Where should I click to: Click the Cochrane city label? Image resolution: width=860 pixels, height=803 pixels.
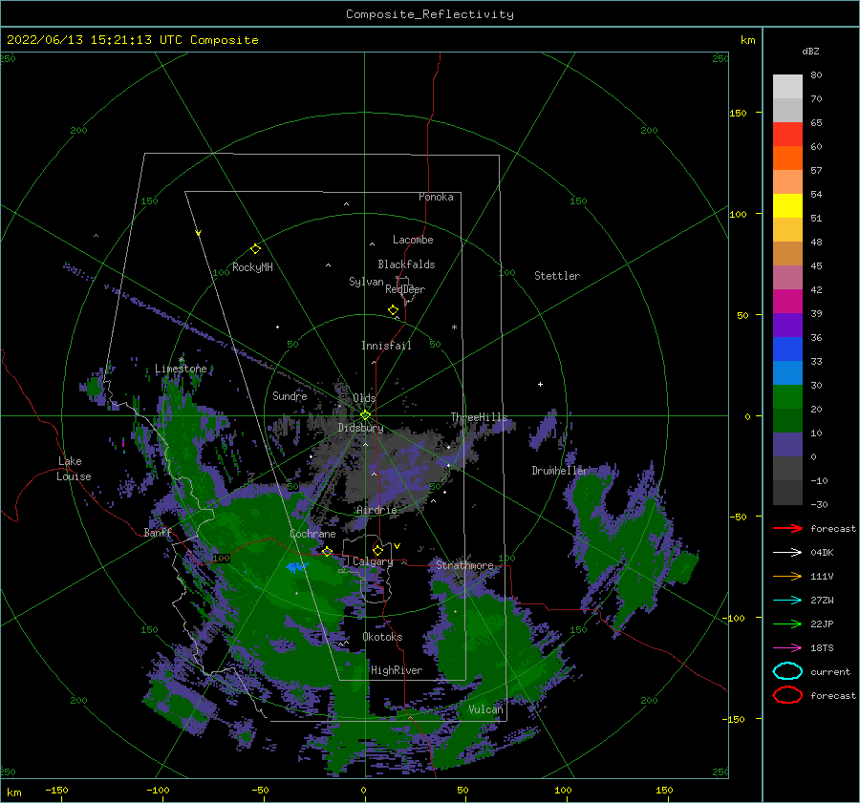[x=312, y=534]
